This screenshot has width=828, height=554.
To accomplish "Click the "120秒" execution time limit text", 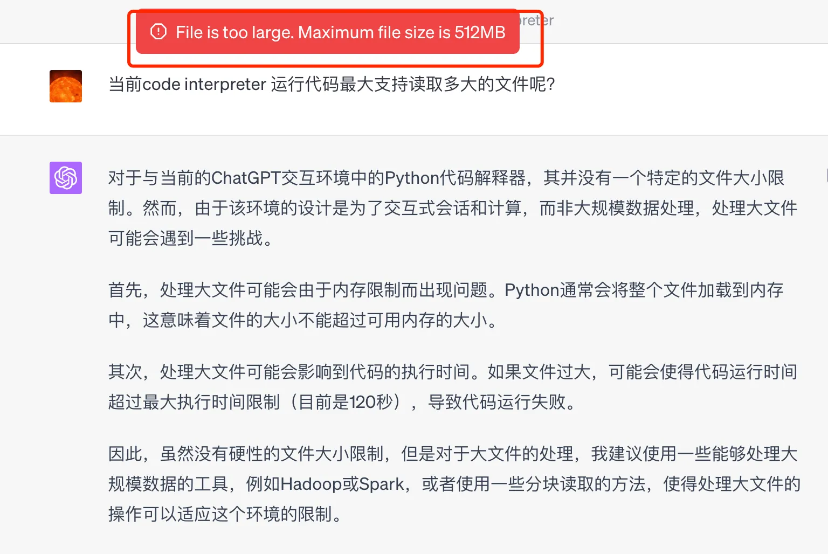I will pos(371,402).
